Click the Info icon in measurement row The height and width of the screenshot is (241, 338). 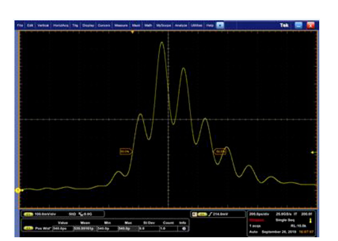pyautogui.click(x=184, y=229)
